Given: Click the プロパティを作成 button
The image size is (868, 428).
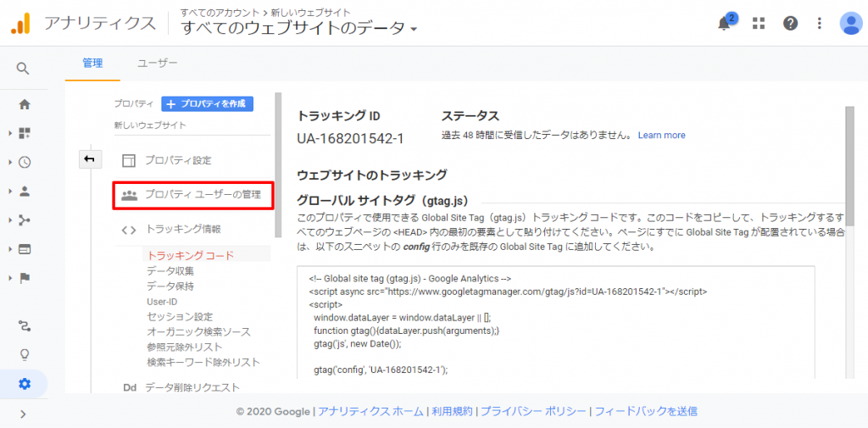Looking at the screenshot, I should click(x=207, y=103).
